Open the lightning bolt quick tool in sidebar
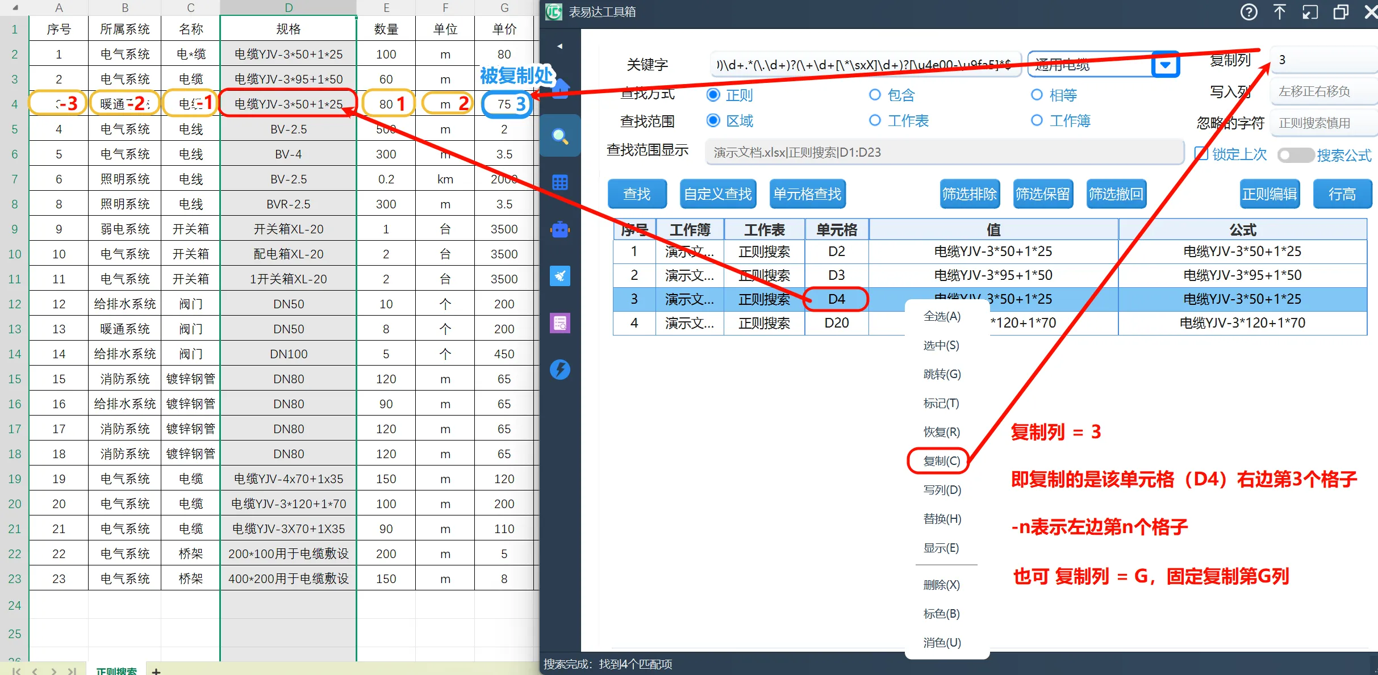Image resolution: width=1378 pixels, height=675 pixels. (x=560, y=370)
